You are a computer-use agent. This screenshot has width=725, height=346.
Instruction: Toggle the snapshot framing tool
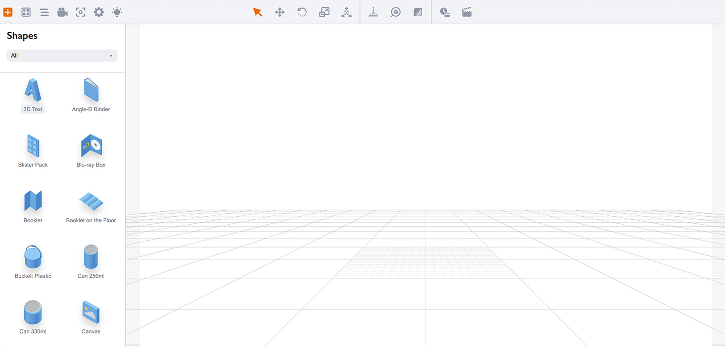(80, 12)
